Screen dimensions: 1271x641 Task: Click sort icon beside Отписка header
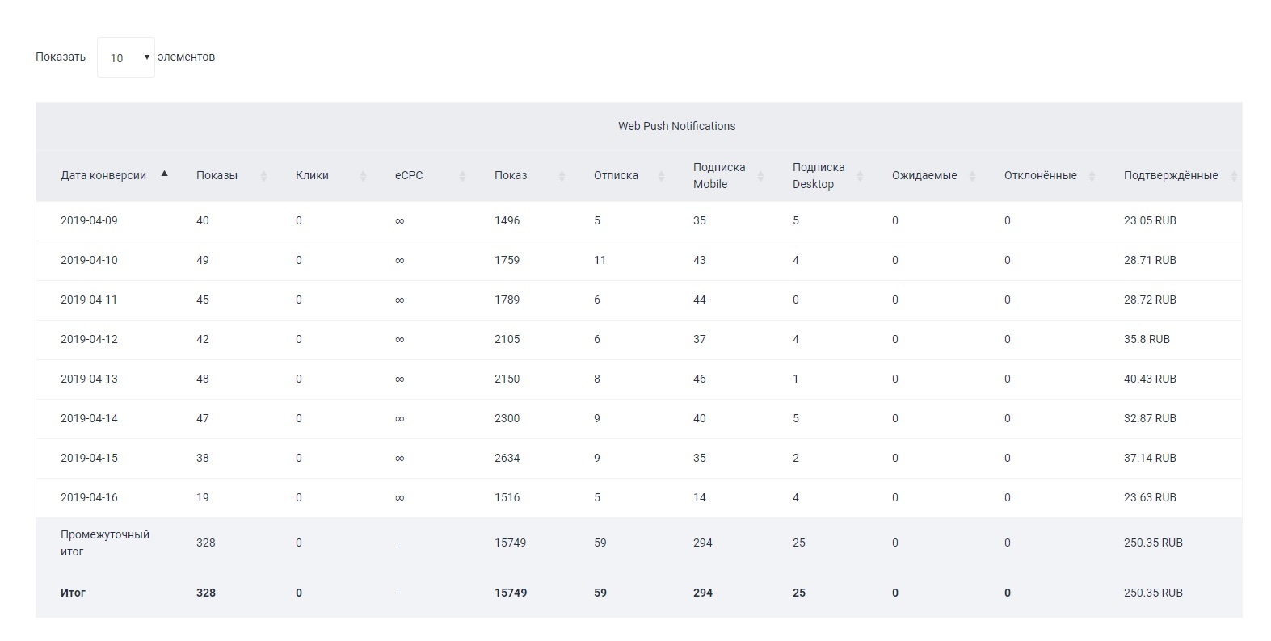point(661,176)
